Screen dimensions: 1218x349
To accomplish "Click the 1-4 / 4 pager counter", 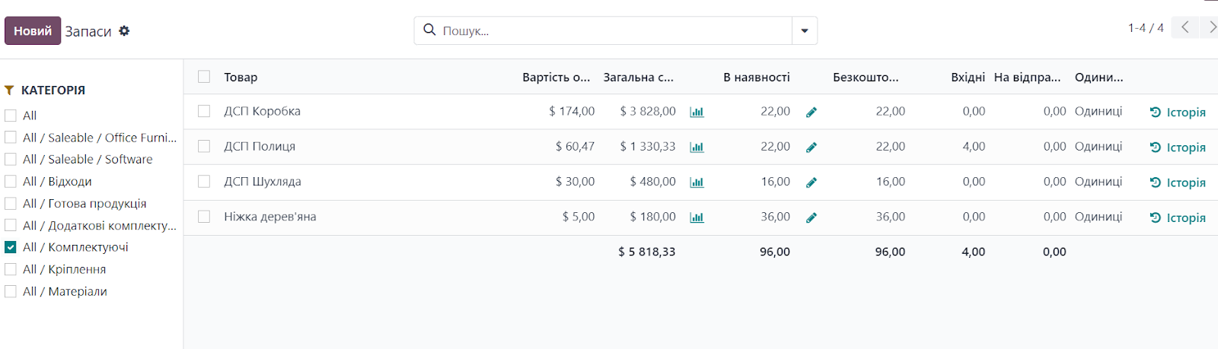I will 1146,28.
